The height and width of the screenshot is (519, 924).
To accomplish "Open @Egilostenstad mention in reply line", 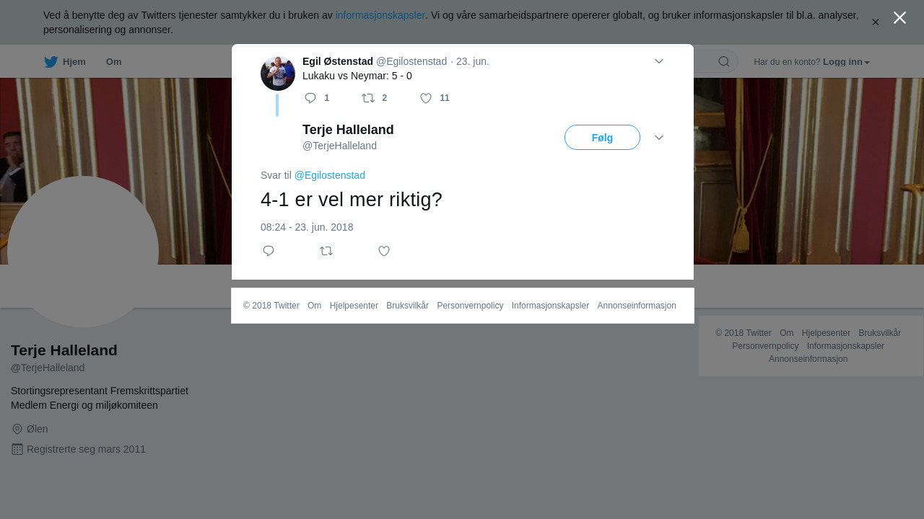I will click(330, 175).
